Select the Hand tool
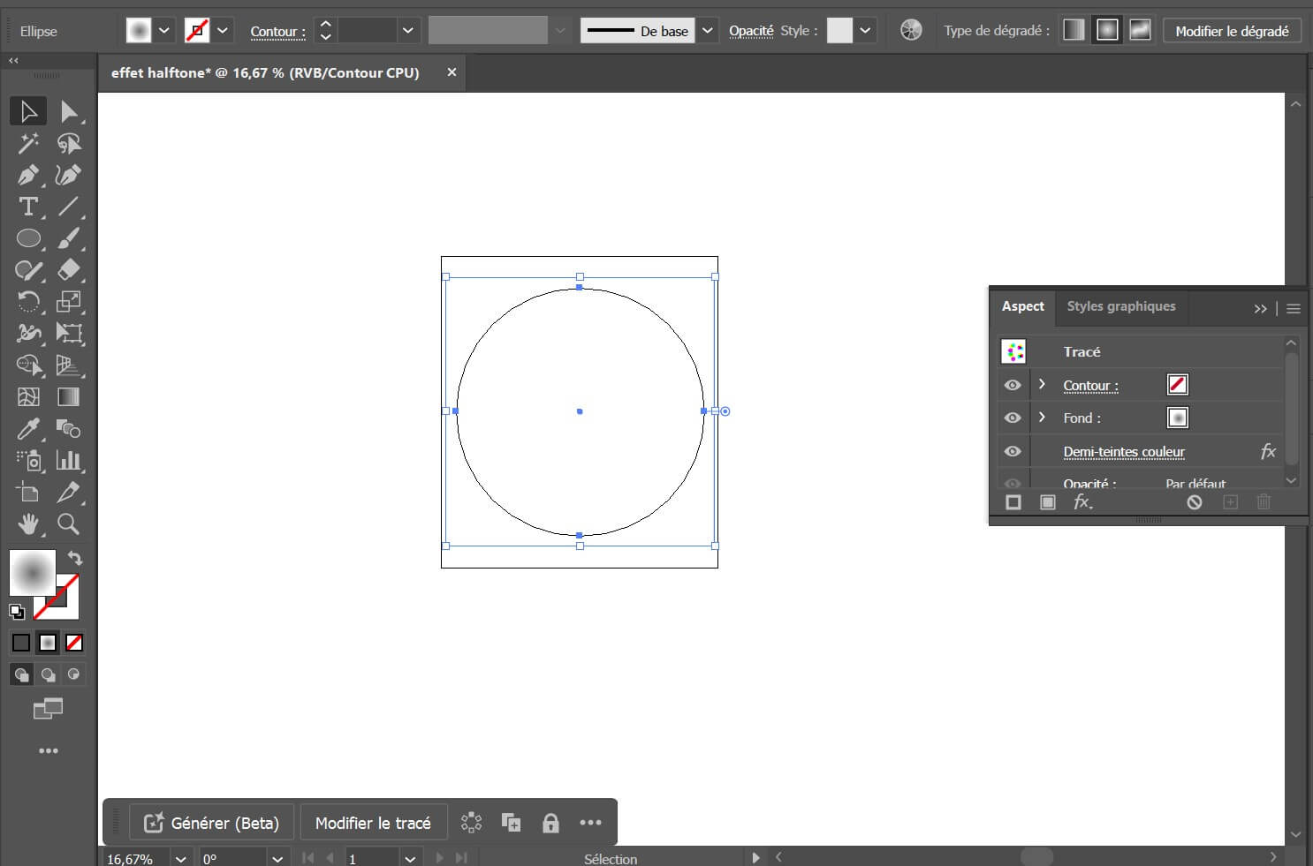 tap(28, 524)
